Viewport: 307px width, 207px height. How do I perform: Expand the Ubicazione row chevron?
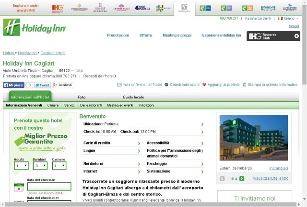tap(202, 124)
